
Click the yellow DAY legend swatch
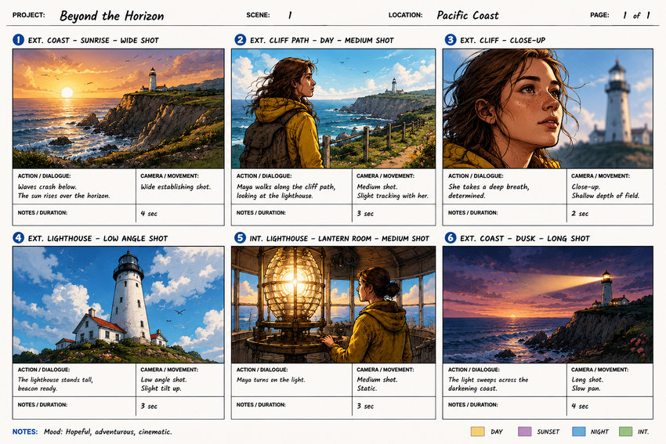(x=477, y=431)
